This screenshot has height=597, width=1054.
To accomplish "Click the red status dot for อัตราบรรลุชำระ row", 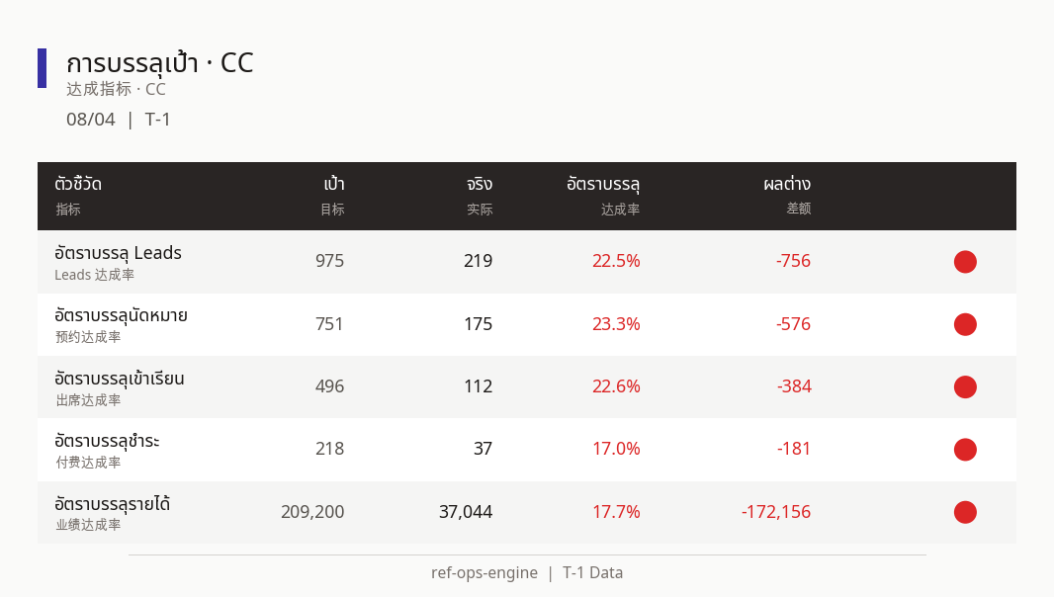I will coord(965,450).
